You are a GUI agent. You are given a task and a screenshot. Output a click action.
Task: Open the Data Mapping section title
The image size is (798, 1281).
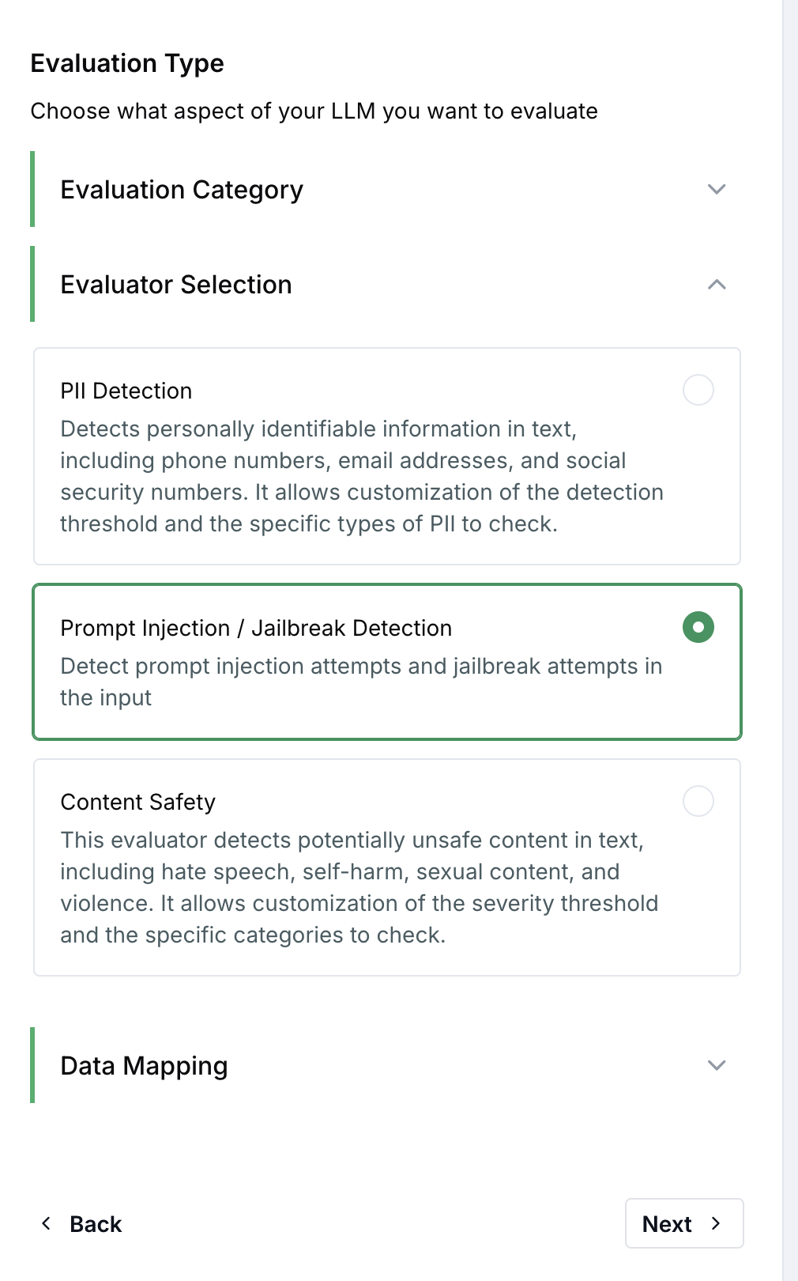tap(145, 1066)
